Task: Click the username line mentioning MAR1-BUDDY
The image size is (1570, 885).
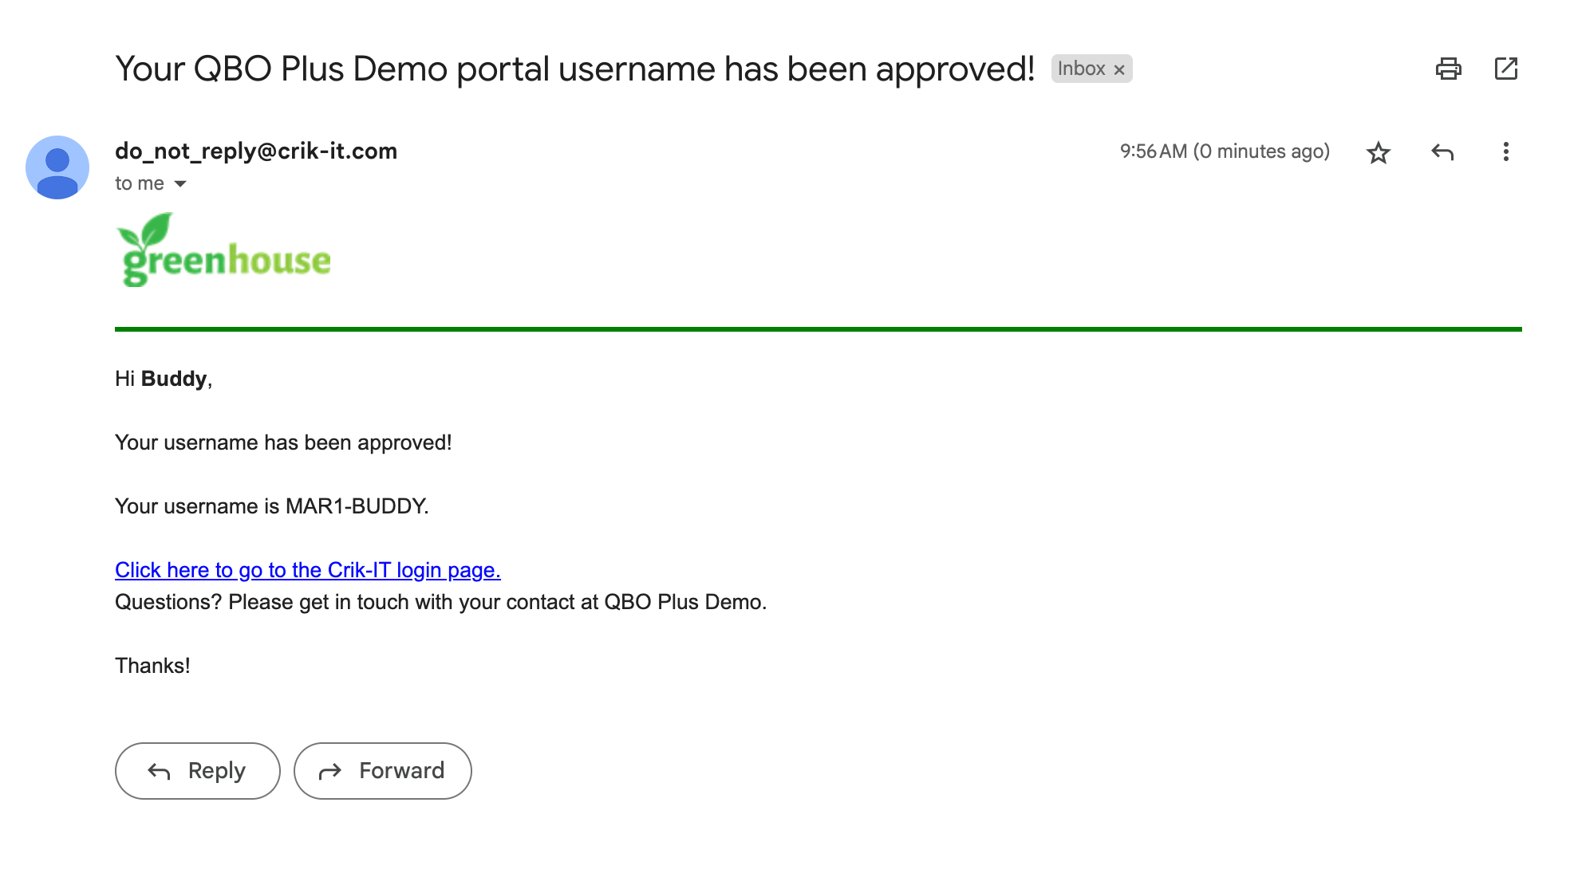Action: 271,506
